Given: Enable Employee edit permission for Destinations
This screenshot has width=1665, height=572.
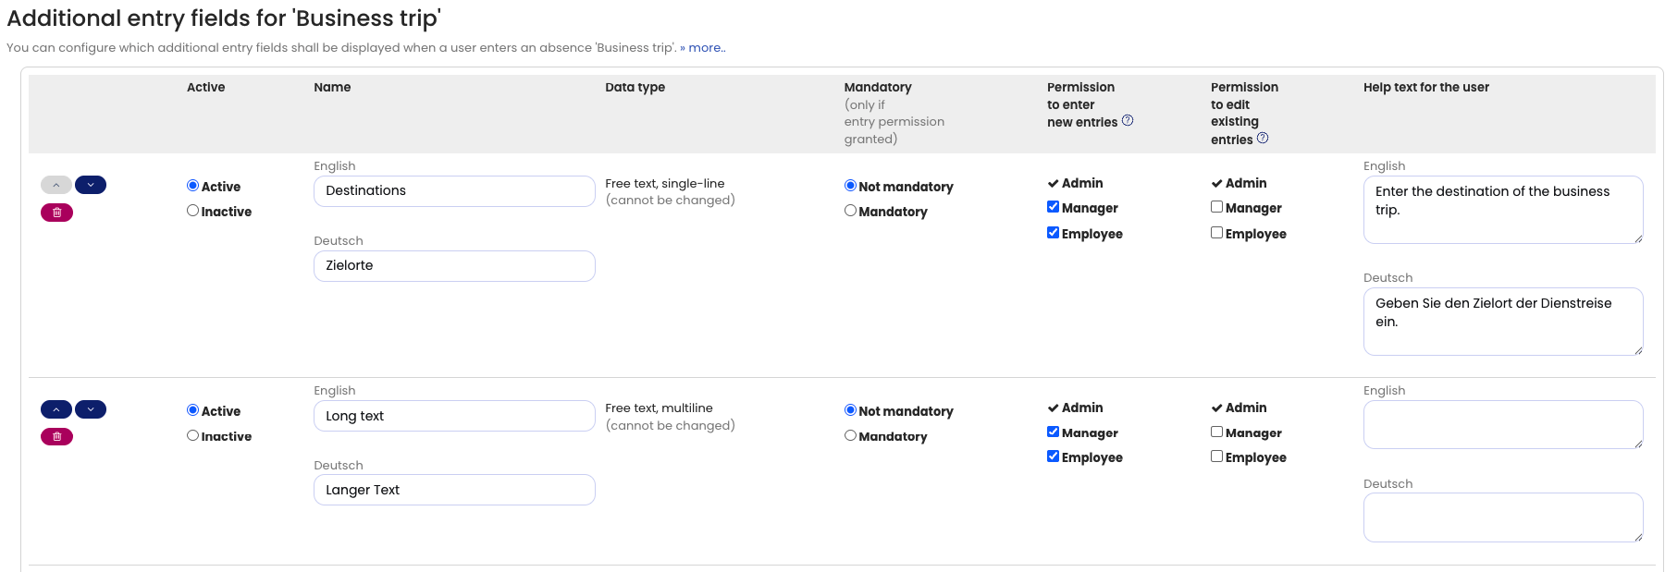Looking at the screenshot, I should click(1216, 233).
